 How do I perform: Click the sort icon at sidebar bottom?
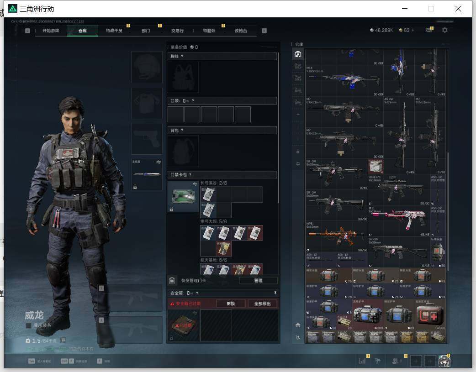(x=298, y=337)
